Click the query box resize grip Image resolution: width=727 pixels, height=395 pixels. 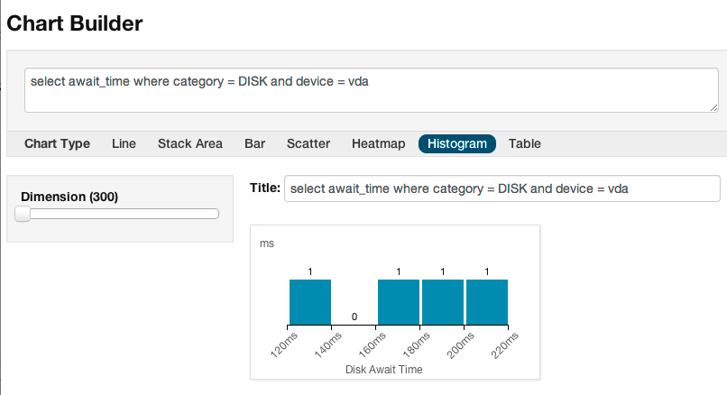tap(713, 107)
